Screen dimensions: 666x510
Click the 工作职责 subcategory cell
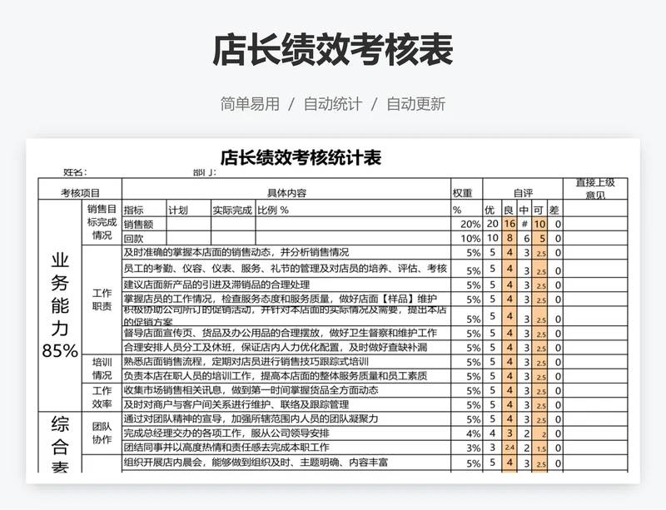pos(102,300)
